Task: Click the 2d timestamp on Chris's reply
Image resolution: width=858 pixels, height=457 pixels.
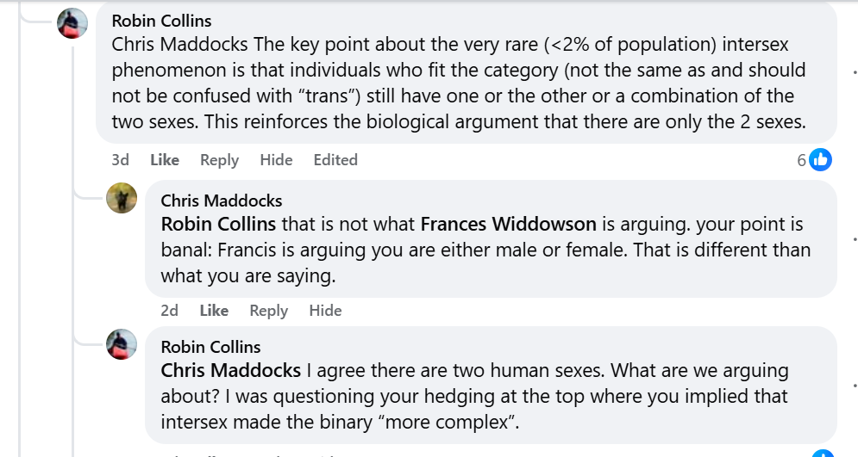Action: click(170, 311)
